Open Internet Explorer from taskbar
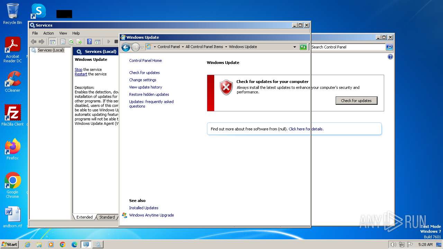The image size is (443, 249). click(x=28, y=245)
